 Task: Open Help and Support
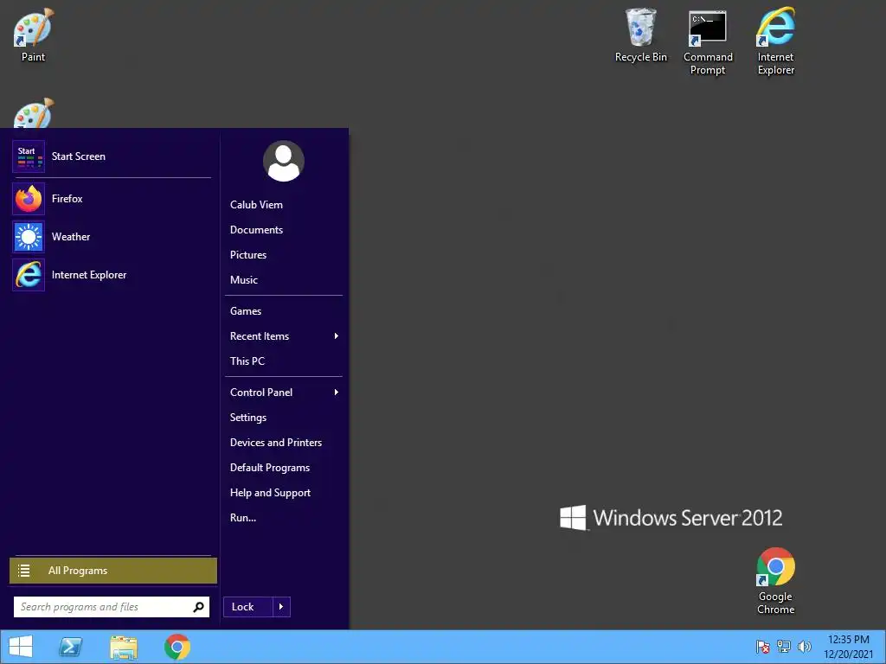click(270, 493)
